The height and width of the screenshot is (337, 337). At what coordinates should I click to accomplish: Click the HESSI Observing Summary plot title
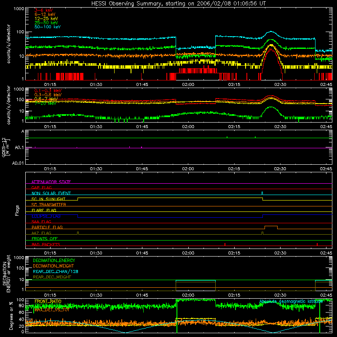[179, 4]
